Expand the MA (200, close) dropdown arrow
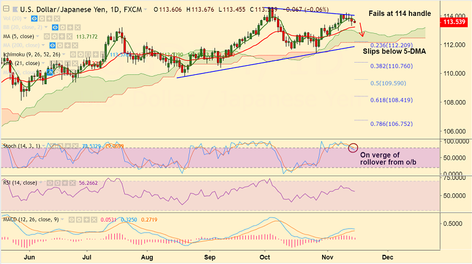Viewport: 472px width, 264px height. [x=43, y=45]
